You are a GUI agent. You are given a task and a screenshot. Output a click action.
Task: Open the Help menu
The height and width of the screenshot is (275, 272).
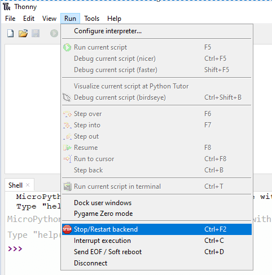coord(114,19)
